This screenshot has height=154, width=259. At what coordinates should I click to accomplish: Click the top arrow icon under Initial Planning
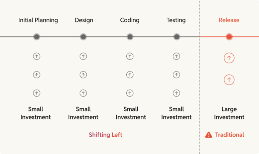[x=37, y=56]
